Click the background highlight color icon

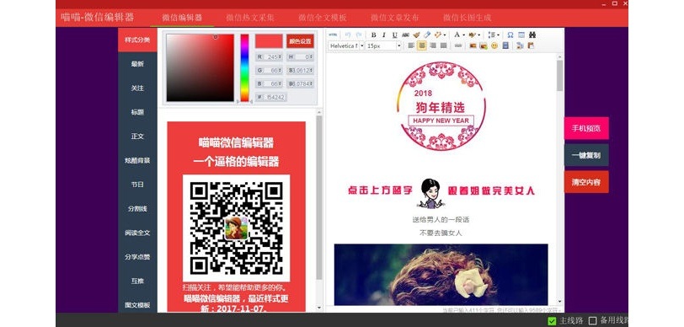[x=472, y=35]
